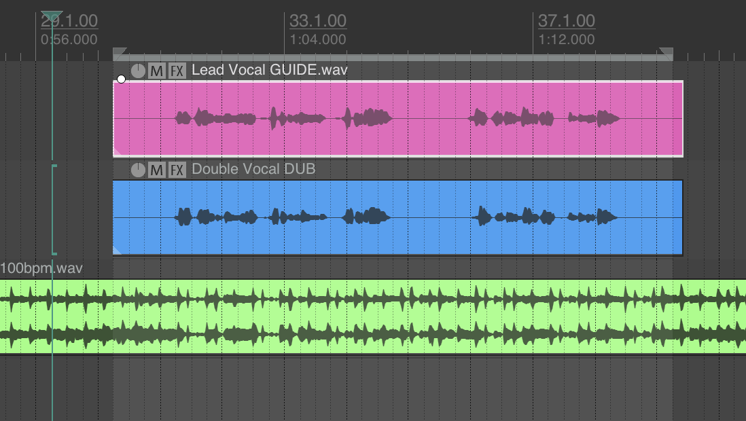Screen dimensions: 746x421
Task: Click the time selection start handle
Action: pos(118,53)
